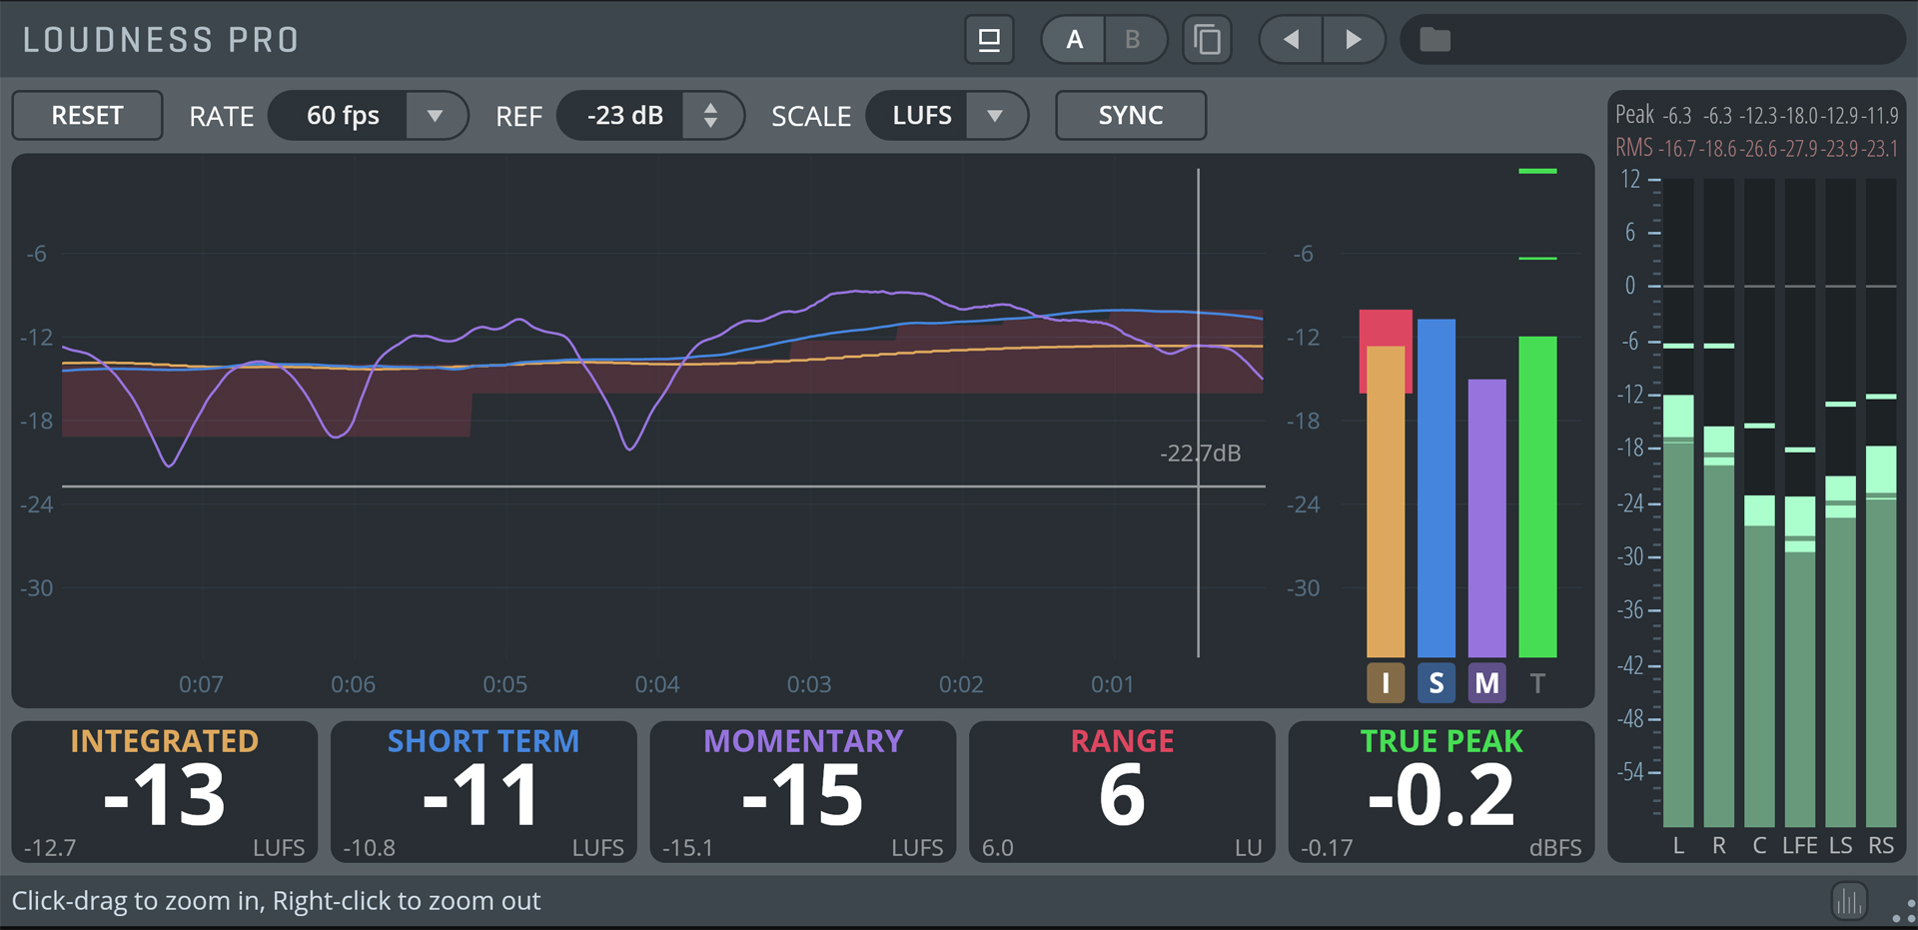Select preset slot B
The width and height of the screenshot is (1918, 930).
point(1133,40)
